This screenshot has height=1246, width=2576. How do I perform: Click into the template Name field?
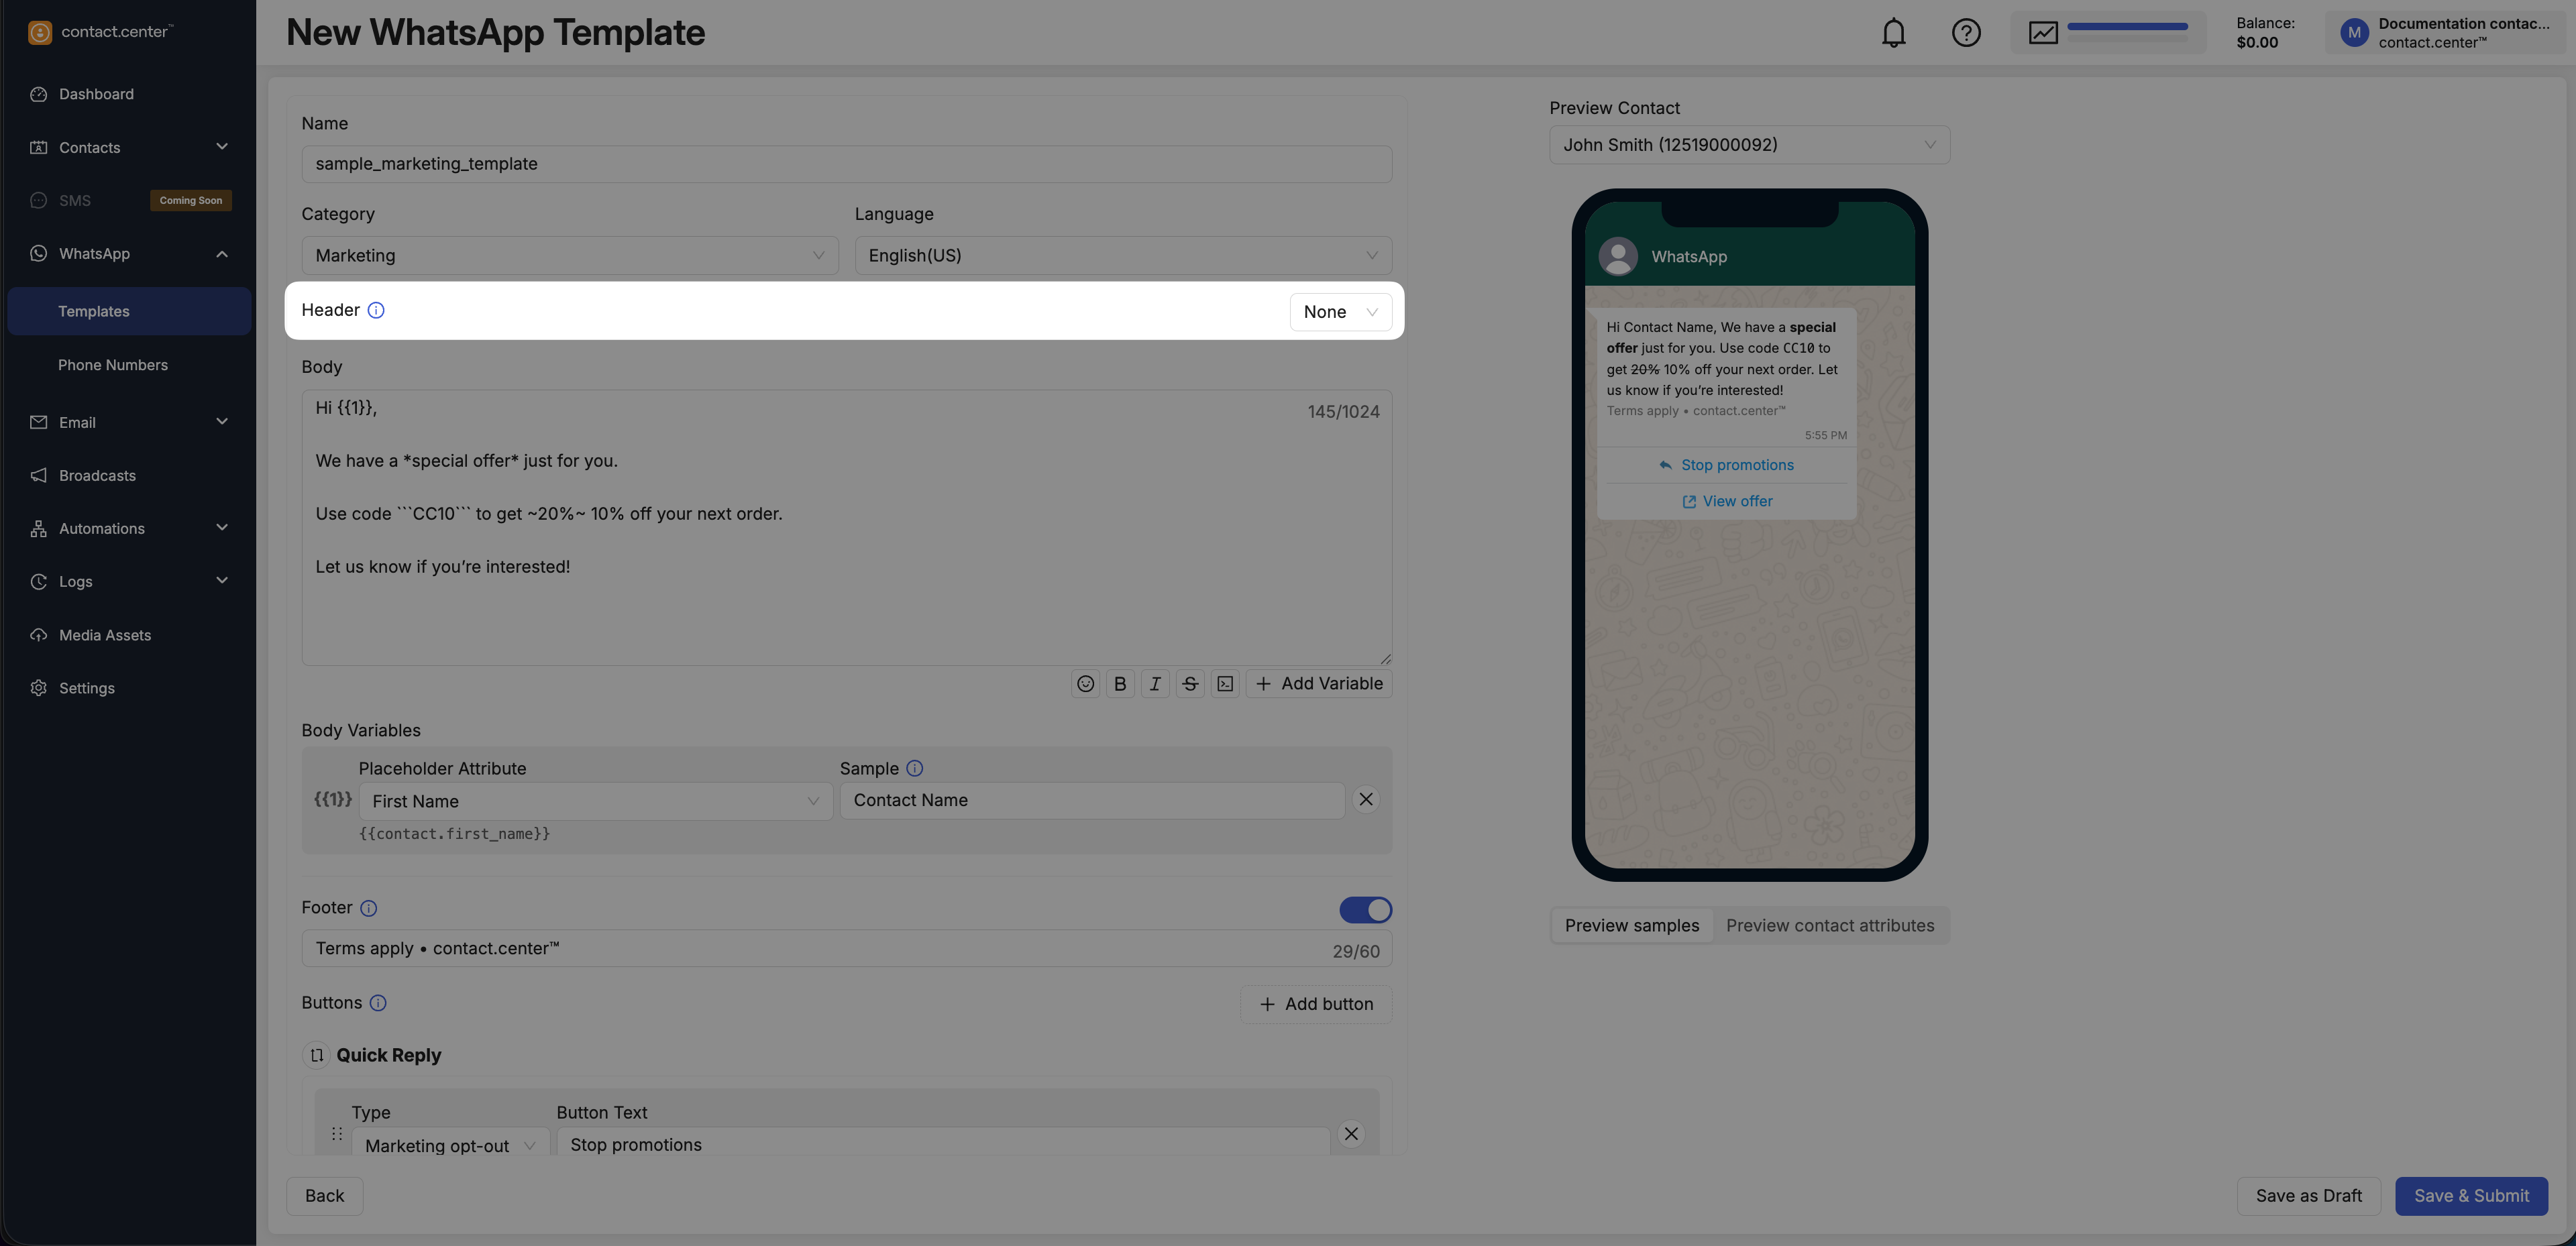[x=846, y=164]
